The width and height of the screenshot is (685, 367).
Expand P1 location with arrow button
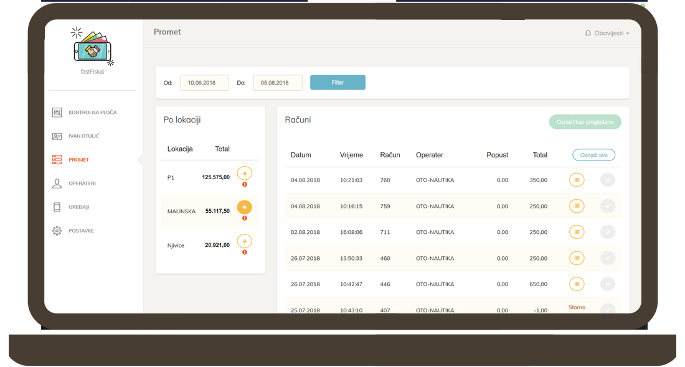tap(245, 174)
